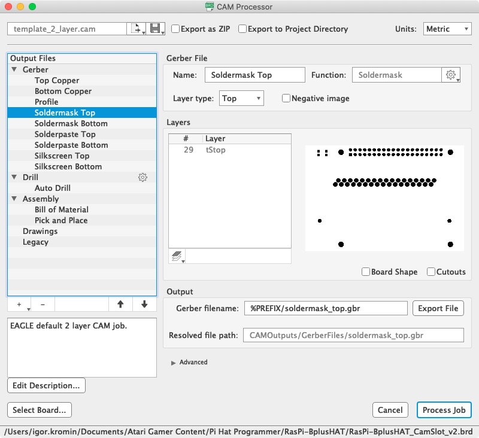Select Soldermask Top output

pyautogui.click(x=82, y=112)
